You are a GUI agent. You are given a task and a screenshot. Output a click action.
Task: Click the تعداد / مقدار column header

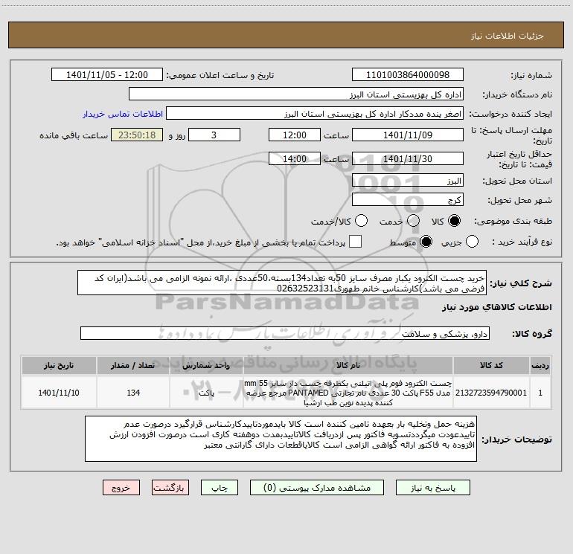click(133, 366)
